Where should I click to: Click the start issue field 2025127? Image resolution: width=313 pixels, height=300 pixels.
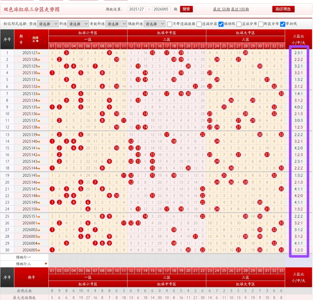(137, 9)
